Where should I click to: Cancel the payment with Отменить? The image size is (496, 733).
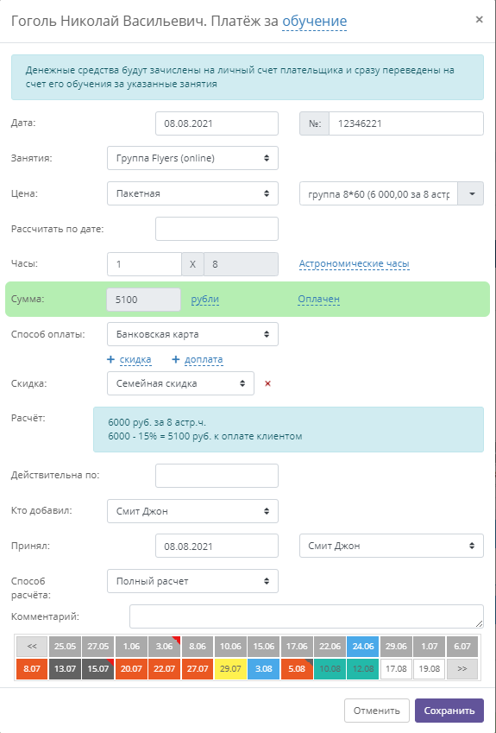[376, 711]
